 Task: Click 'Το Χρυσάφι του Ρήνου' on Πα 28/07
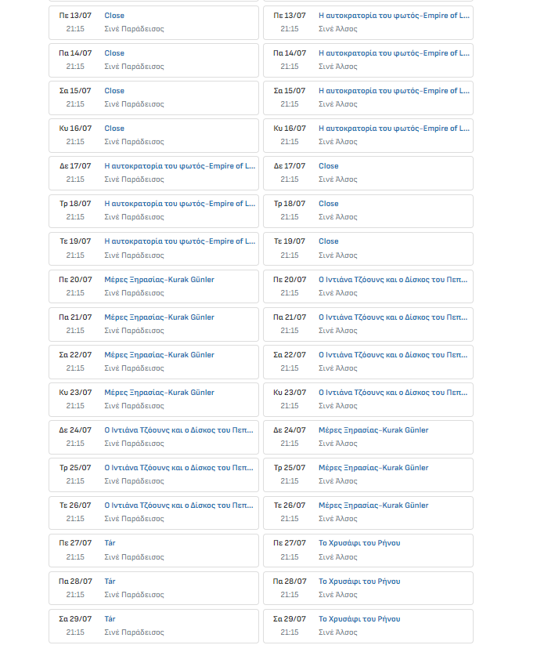[x=359, y=582]
